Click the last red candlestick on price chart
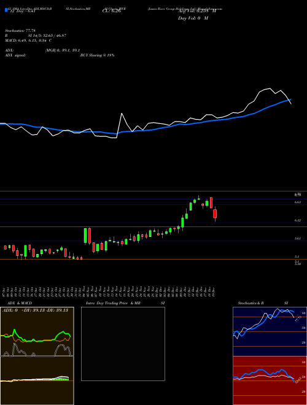 (x=215, y=214)
